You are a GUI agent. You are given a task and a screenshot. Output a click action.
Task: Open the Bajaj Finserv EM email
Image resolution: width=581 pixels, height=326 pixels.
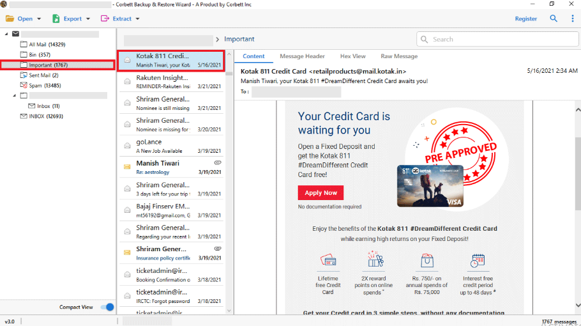pos(171,211)
